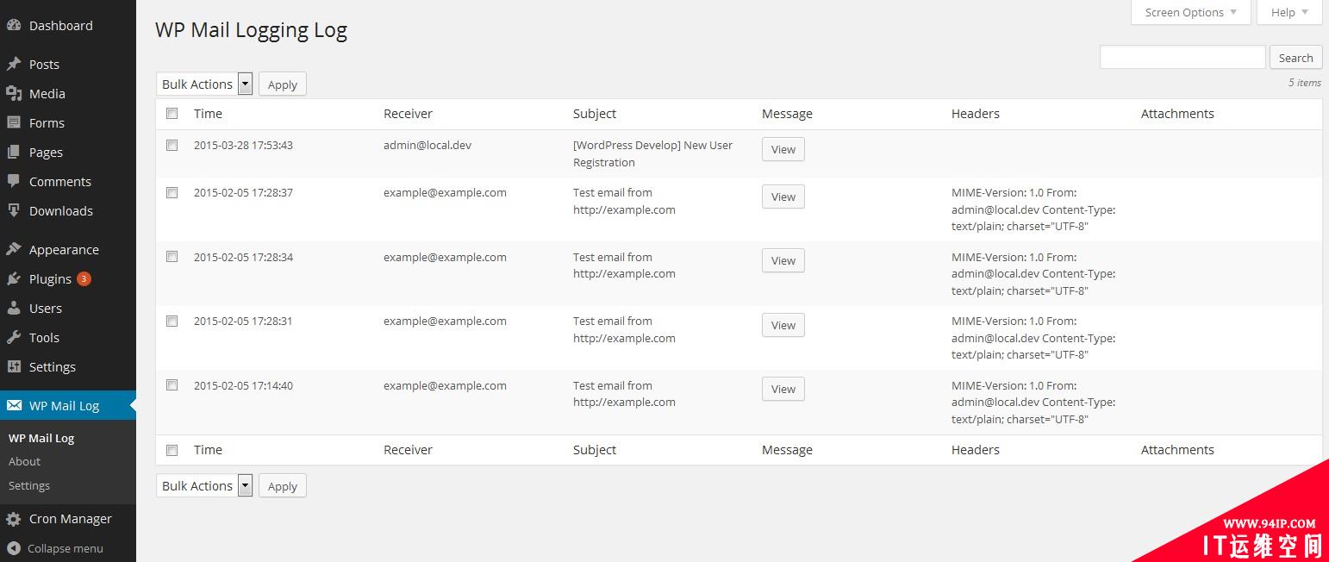Open the Appearance paintbrush icon

click(14, 250)
